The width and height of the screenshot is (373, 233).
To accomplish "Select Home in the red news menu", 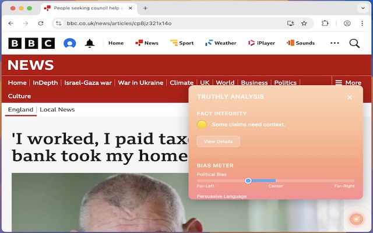I will tap(17, 83).
